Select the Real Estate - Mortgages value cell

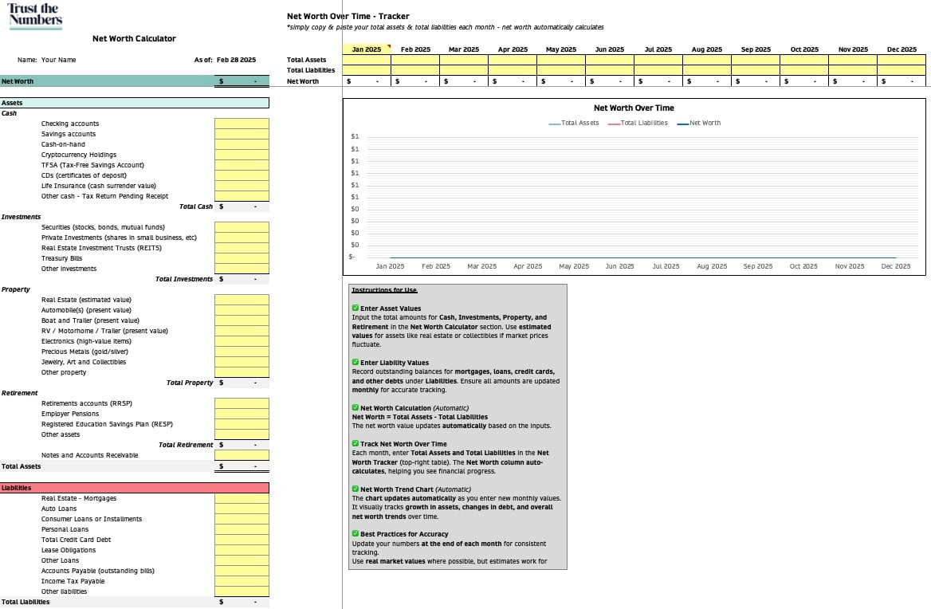click(x=242, y=498)
